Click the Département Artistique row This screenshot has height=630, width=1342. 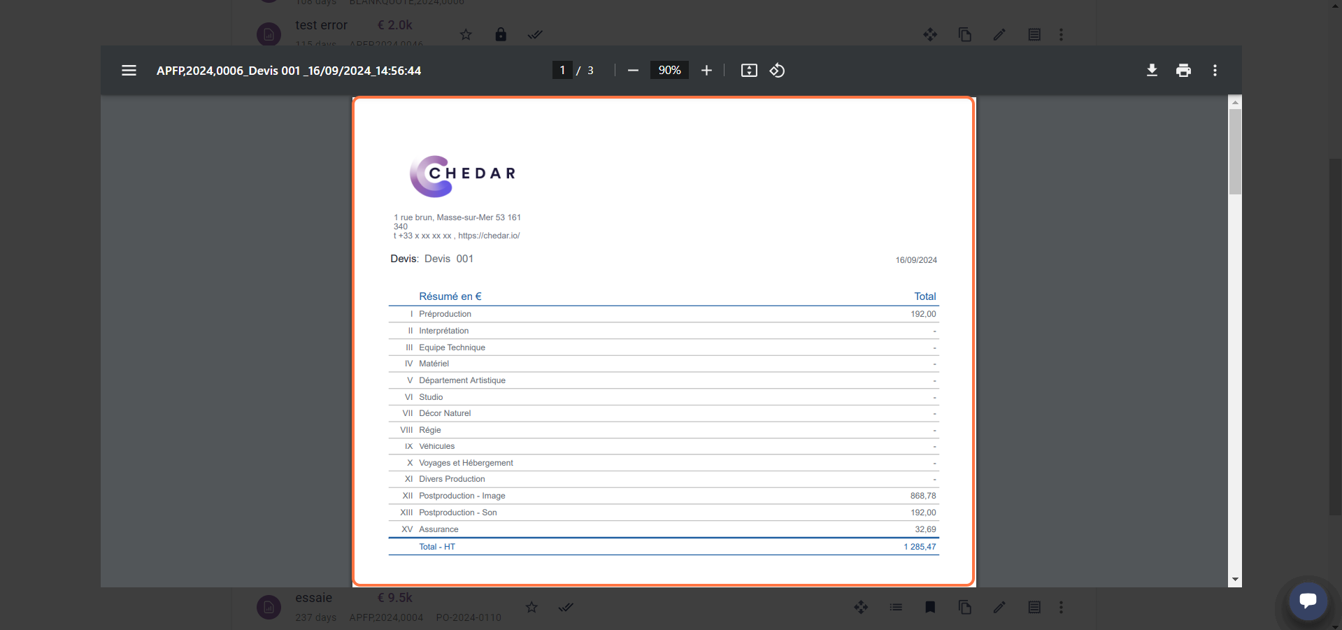tap(664, 380)
